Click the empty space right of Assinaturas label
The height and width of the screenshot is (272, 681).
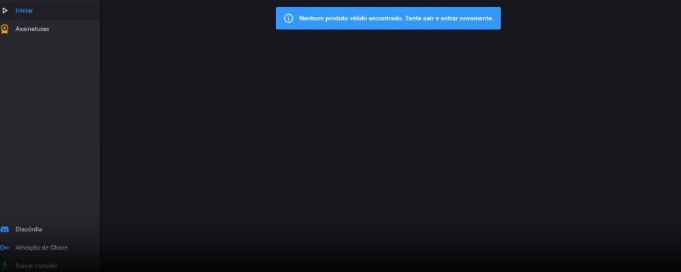78,29
